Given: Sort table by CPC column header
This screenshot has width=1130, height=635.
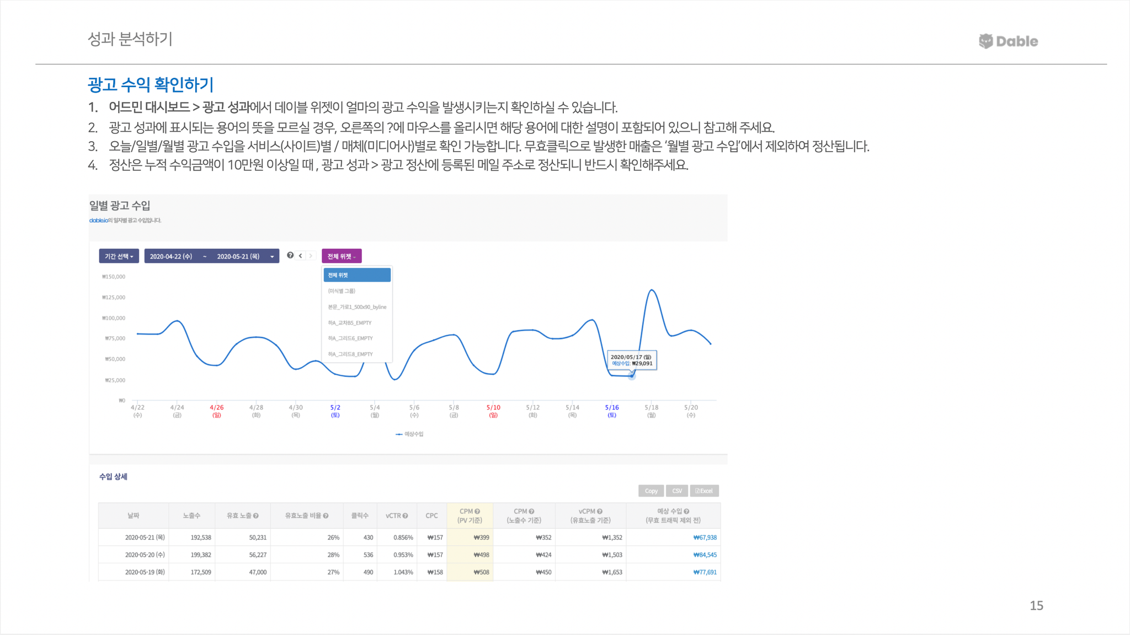Looking at the screenshot, I should tap(431, 516).
